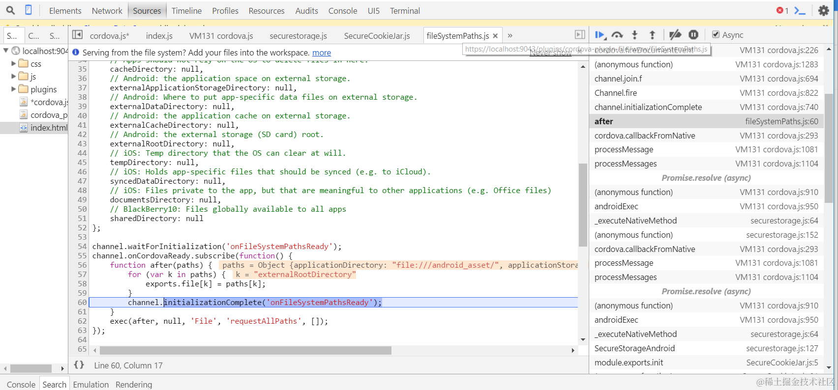This screenshot has height=390, width=838.
Task: Open the Audits panel
Action: pos(306,11)
